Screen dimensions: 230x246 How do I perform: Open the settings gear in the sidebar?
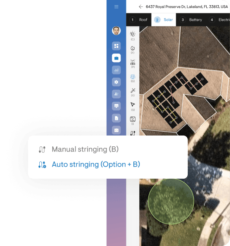click(x=116, y=82)
